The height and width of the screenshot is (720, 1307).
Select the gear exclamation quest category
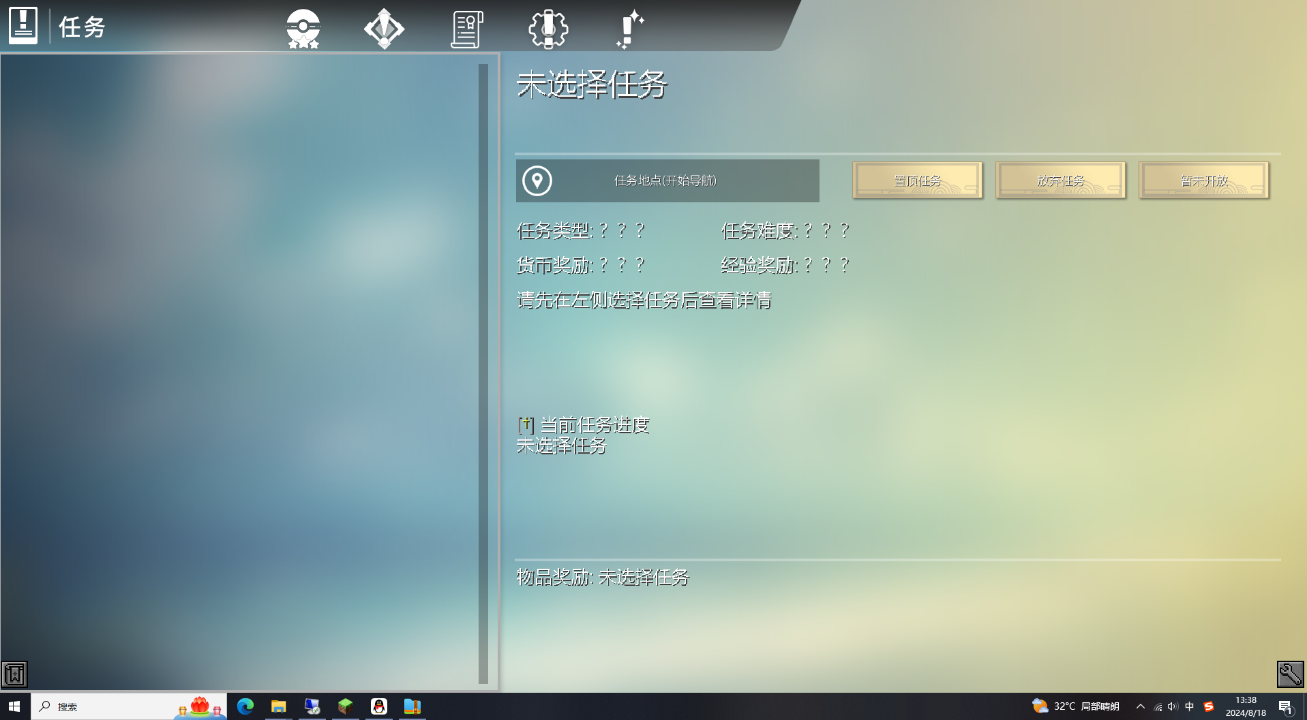coord(548,29)
